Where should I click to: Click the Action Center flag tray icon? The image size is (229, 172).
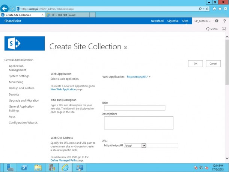(196, 167)
